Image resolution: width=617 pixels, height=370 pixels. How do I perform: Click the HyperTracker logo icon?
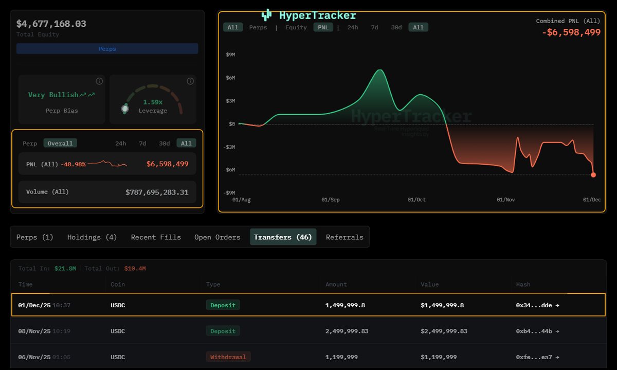(266, 15)
